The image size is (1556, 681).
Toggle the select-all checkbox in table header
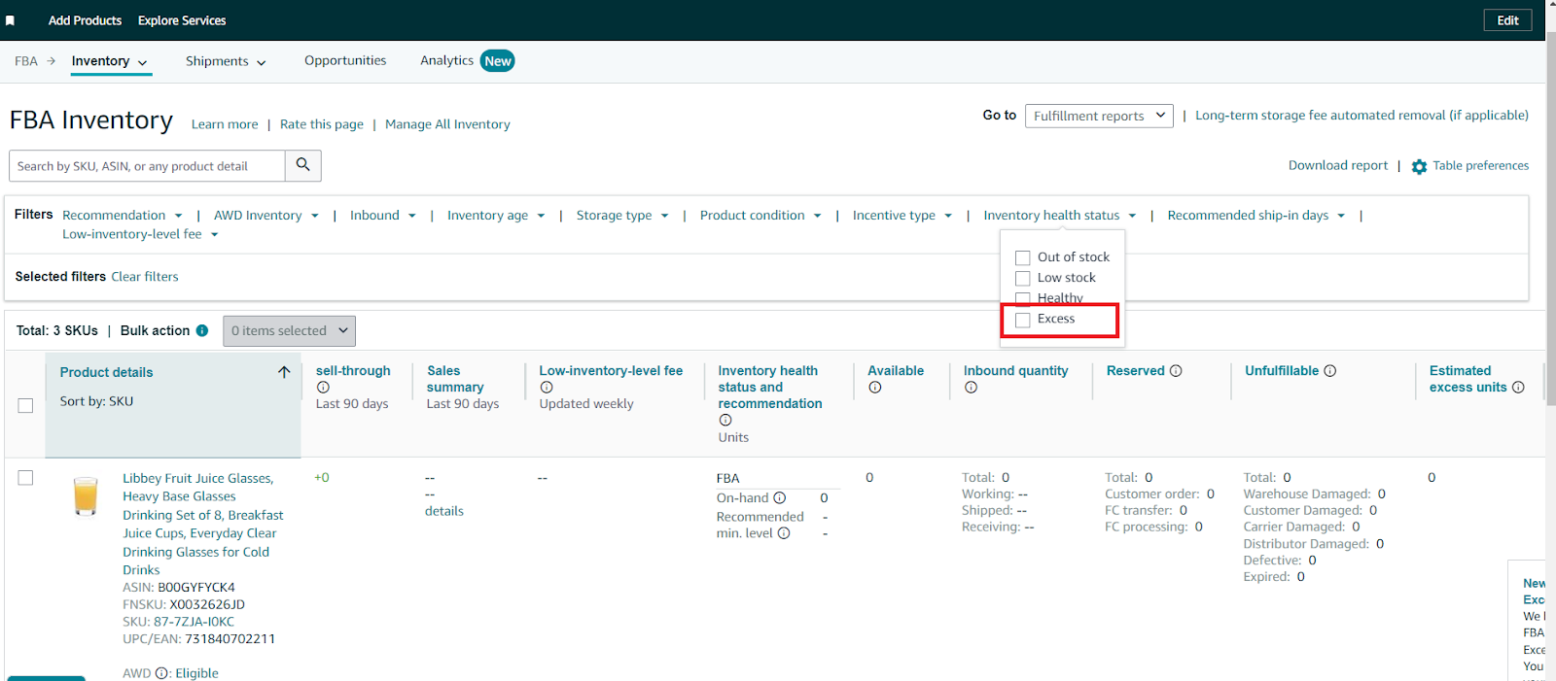[26, 405]
